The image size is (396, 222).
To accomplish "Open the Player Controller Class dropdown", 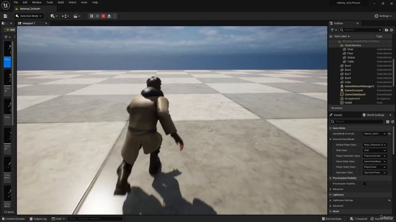I will pos(374,156).
